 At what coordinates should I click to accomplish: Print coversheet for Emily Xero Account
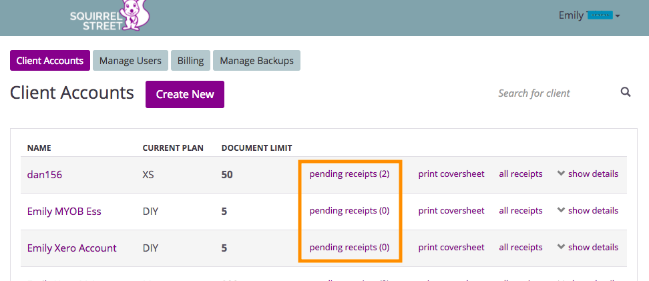451,248
